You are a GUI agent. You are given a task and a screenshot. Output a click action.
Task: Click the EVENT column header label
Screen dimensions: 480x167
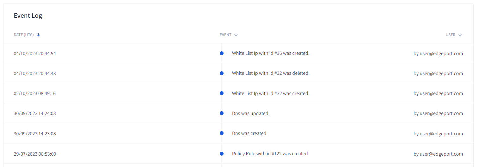[225, 35]
